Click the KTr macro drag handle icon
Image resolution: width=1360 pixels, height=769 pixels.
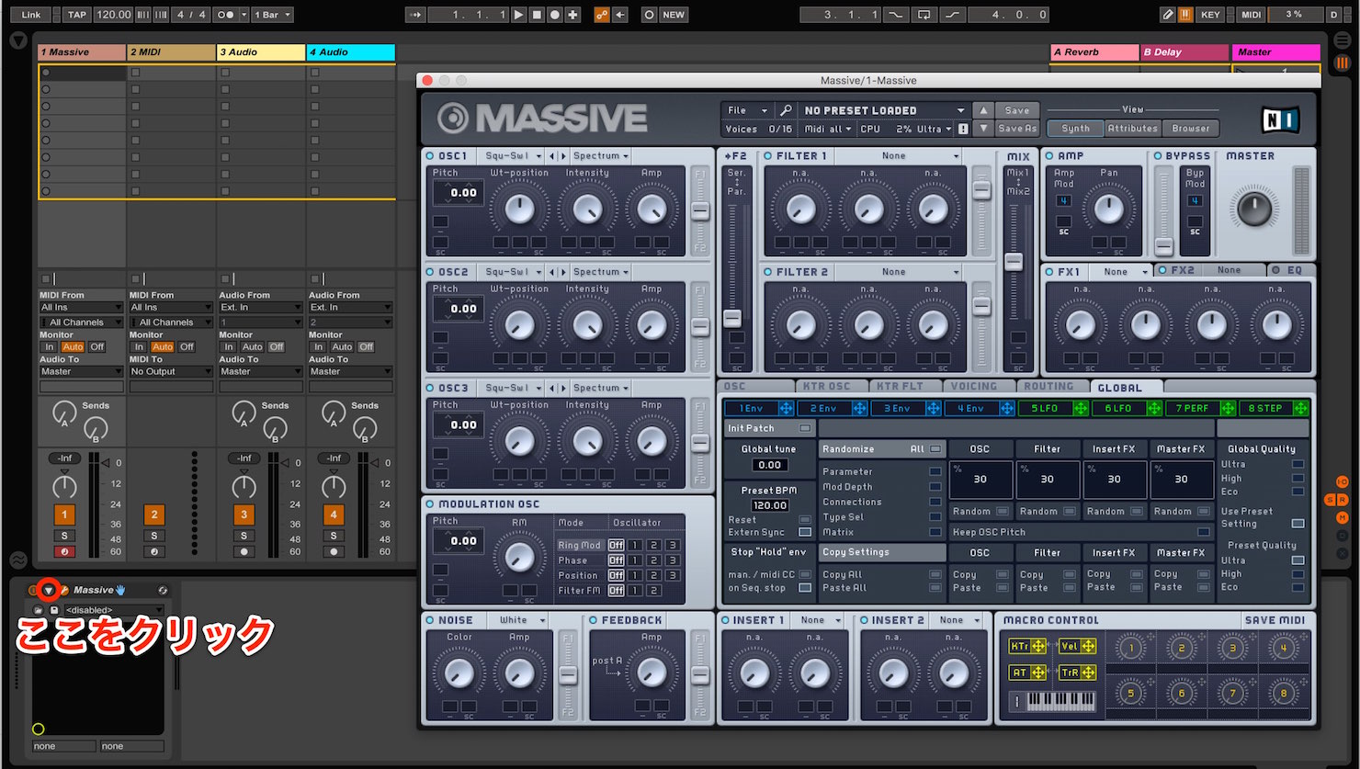(x=1038, y=646)
